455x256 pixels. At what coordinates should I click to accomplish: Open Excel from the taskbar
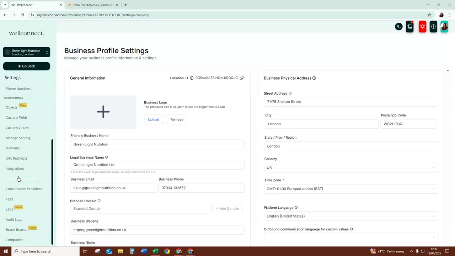155,251
